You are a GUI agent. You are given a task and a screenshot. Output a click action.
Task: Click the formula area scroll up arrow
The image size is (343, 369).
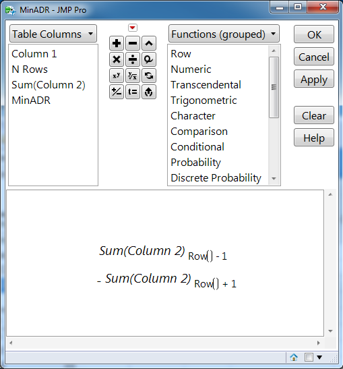[x=330, y=194]
